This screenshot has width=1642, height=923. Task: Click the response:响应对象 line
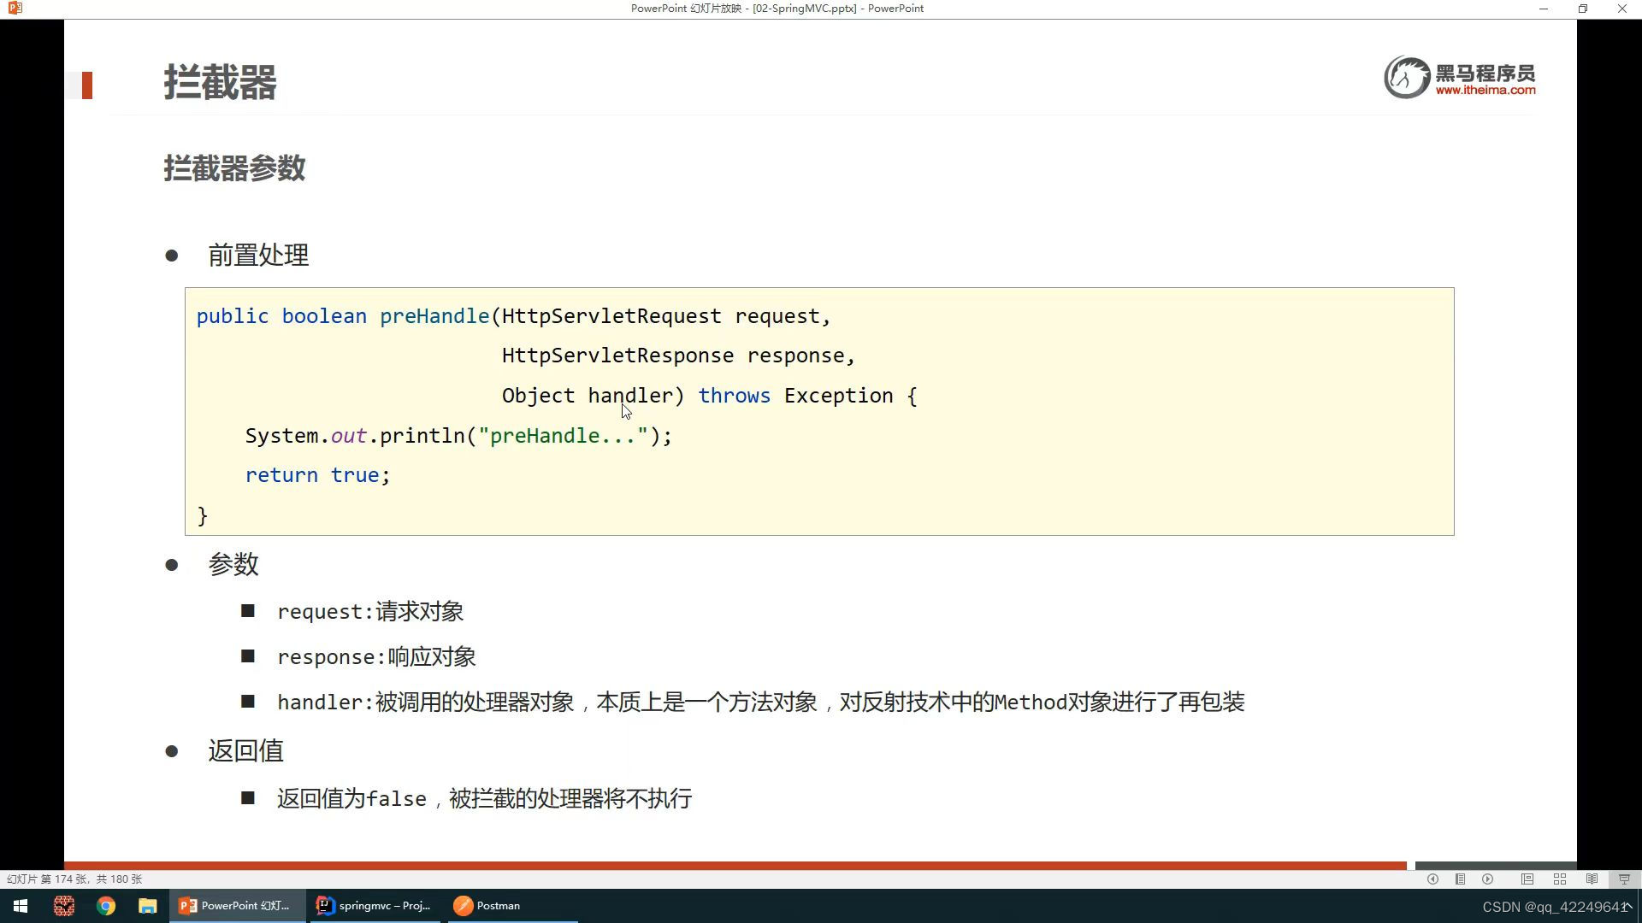(x=376, y=656)
